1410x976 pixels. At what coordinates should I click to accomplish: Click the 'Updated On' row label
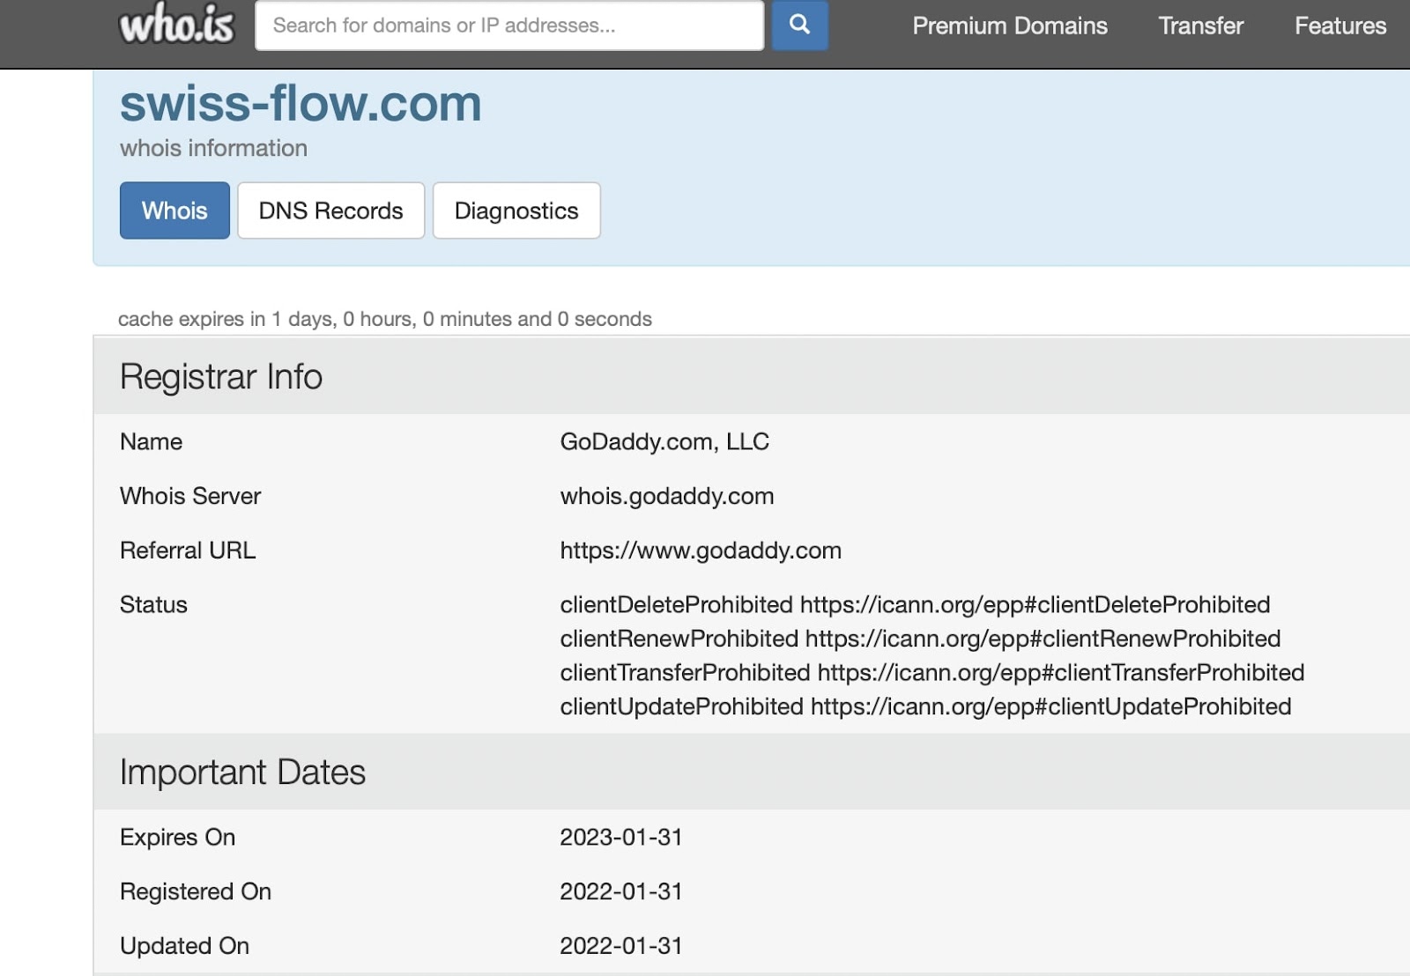coord(184,946)
